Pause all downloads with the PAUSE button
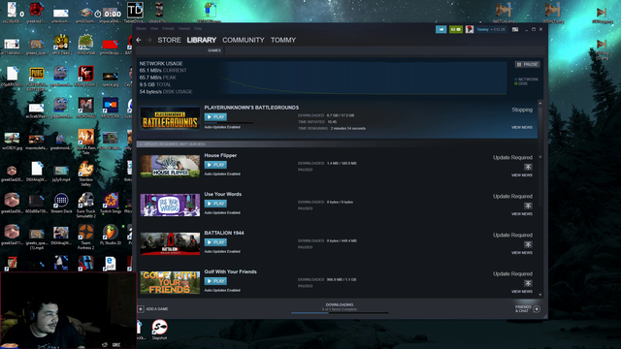The width and height of the screenshot is (621, 349). point(527,64)
